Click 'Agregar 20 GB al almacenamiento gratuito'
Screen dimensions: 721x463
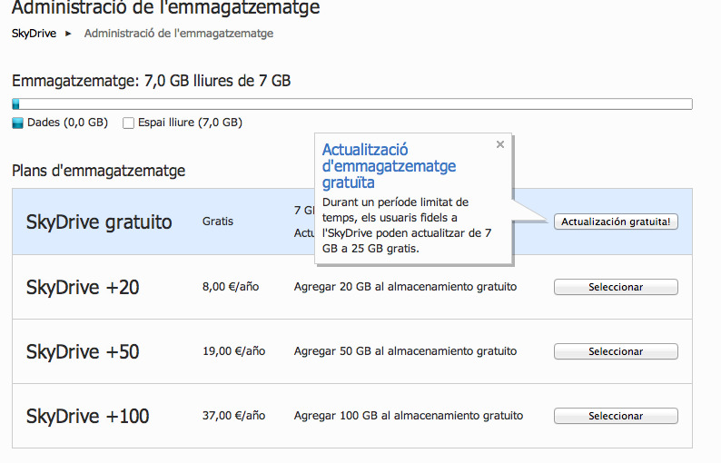coord(405,287)
